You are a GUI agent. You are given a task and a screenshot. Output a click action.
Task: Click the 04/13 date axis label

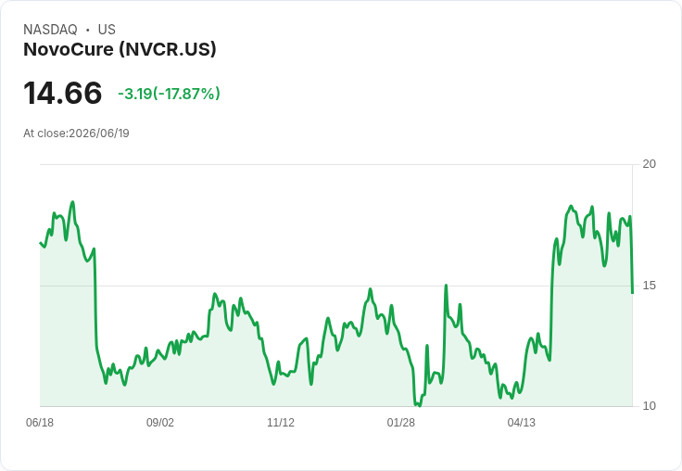tap(521, 422)
